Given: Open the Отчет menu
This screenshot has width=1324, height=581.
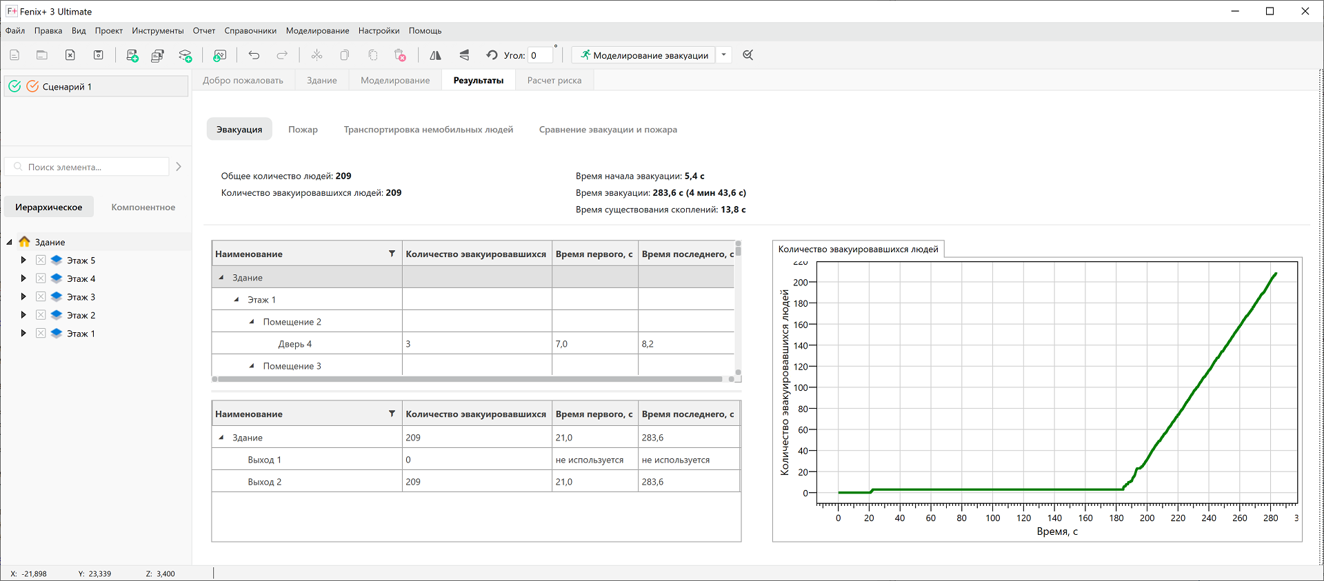Looking at the screenshot, I should click(204, 30).
